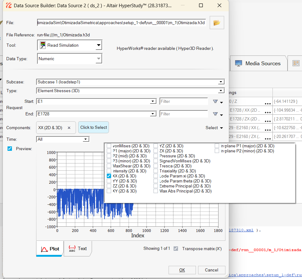Open ellipsis for the {-64.141129} row
The height and width of the screenshot is (279, 302).
coord(268,104)
